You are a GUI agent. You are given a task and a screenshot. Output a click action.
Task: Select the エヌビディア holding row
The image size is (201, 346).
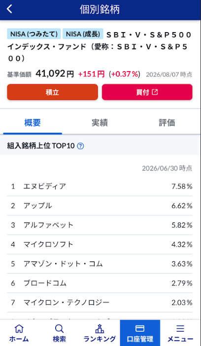tap(100, 187)
